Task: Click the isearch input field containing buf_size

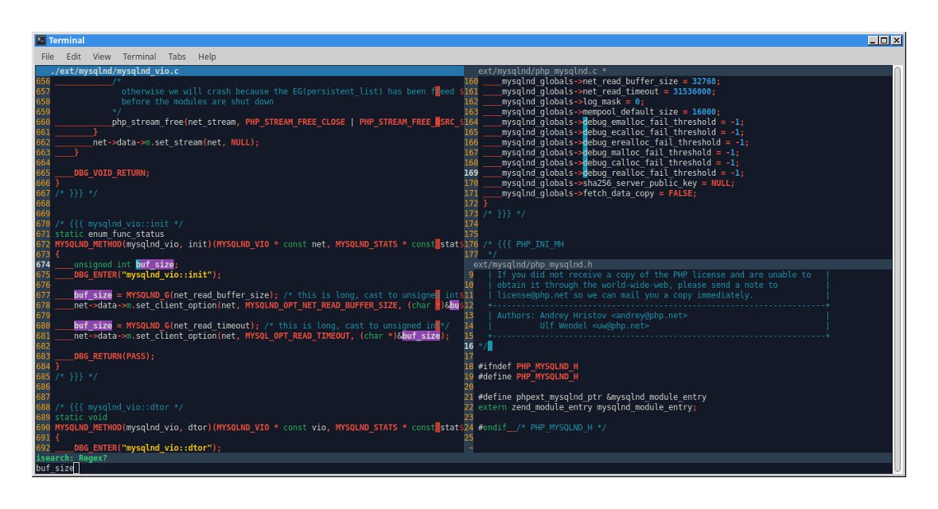Action: pos(464,468)
